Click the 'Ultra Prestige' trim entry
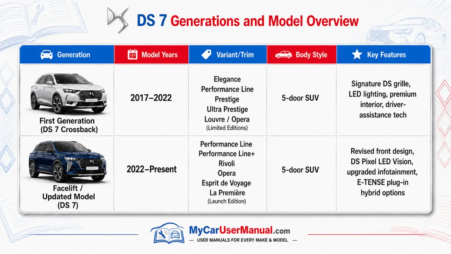The image size is (451, 254). [x=227, y=109]
